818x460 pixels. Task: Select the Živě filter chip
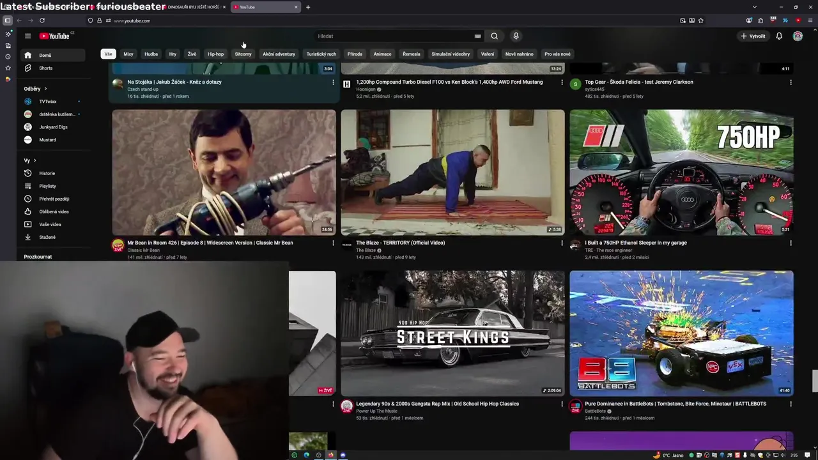coord(192,54)
